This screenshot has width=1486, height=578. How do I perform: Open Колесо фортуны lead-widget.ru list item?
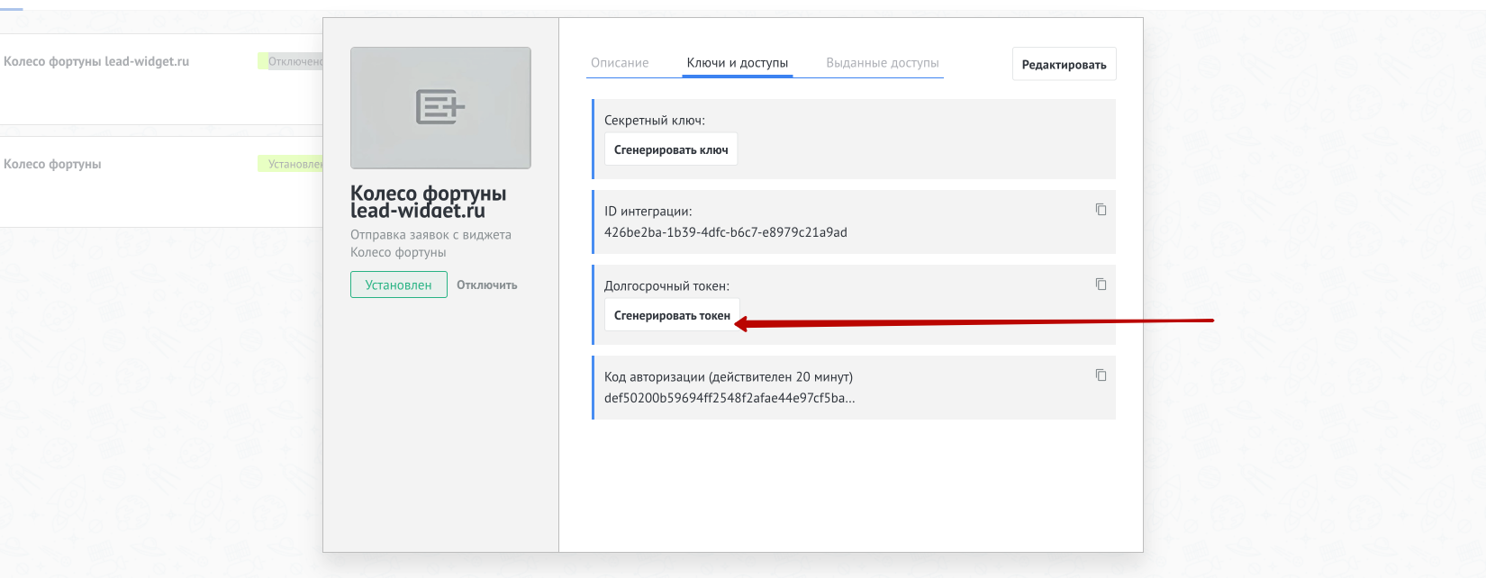(x=96, y=61)
